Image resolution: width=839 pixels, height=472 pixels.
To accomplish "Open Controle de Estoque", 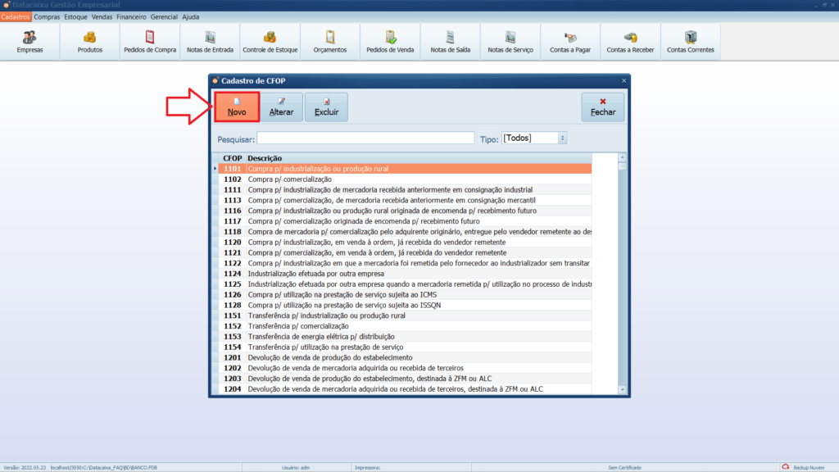I will pyautogui.click(x=270, y=41).
